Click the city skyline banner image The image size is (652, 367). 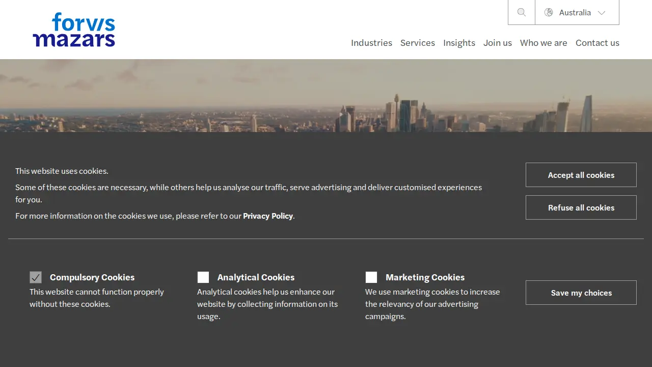[326, 95]
